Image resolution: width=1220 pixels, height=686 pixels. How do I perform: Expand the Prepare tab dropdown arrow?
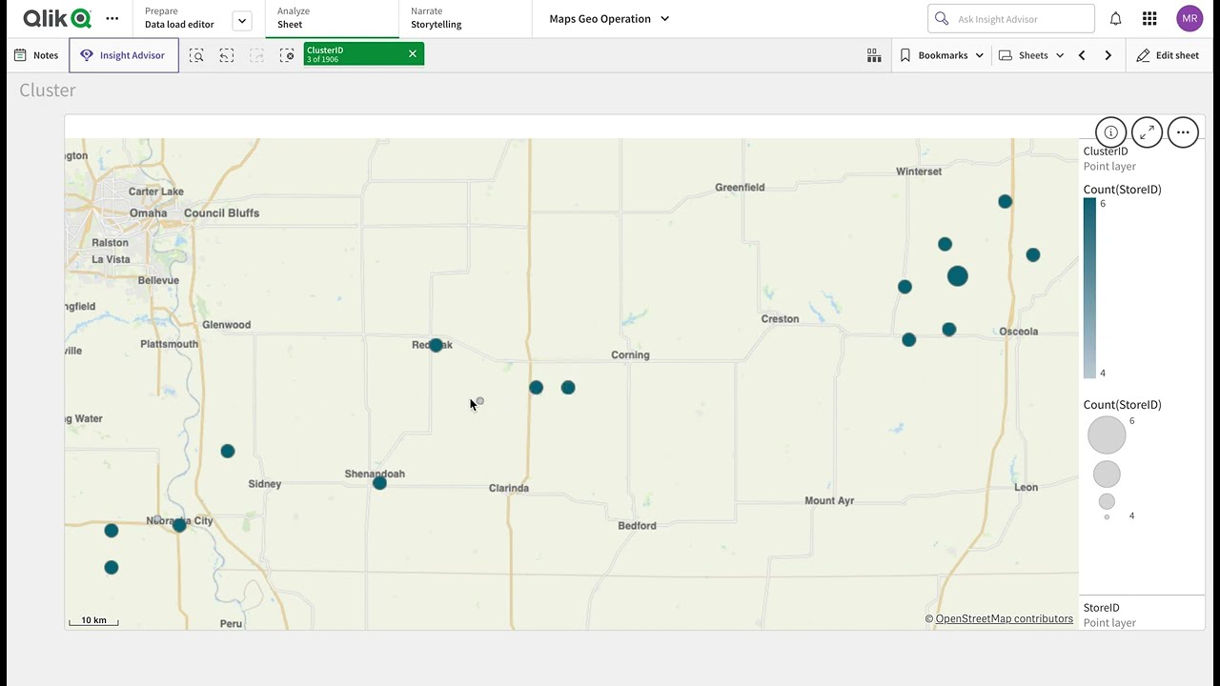pos(242,20)
